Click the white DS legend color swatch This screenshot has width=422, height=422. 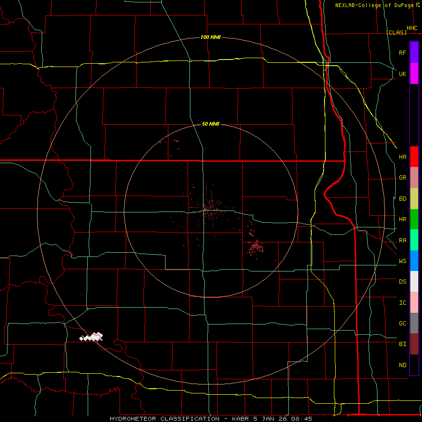pos(414,281)
